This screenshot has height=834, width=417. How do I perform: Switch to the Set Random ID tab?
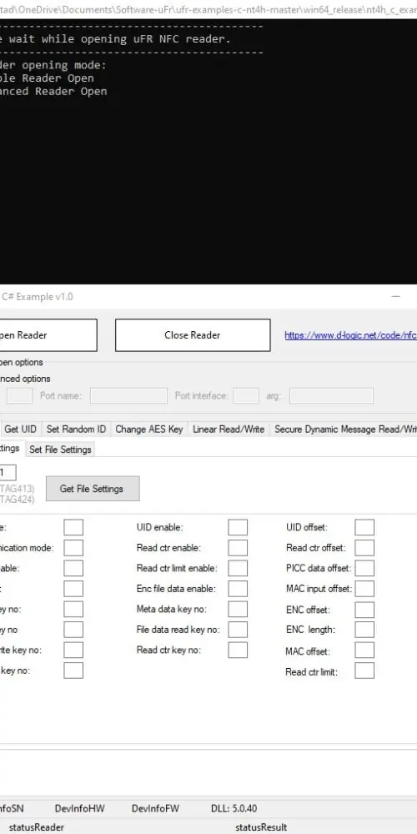coord(76,430)
